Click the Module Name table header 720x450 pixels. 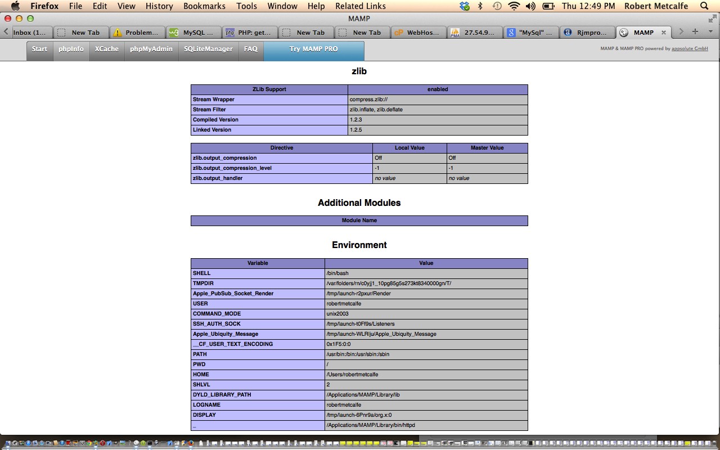[359, 220]
